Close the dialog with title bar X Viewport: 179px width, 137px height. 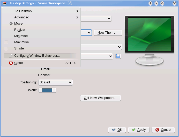click(174, 3)
